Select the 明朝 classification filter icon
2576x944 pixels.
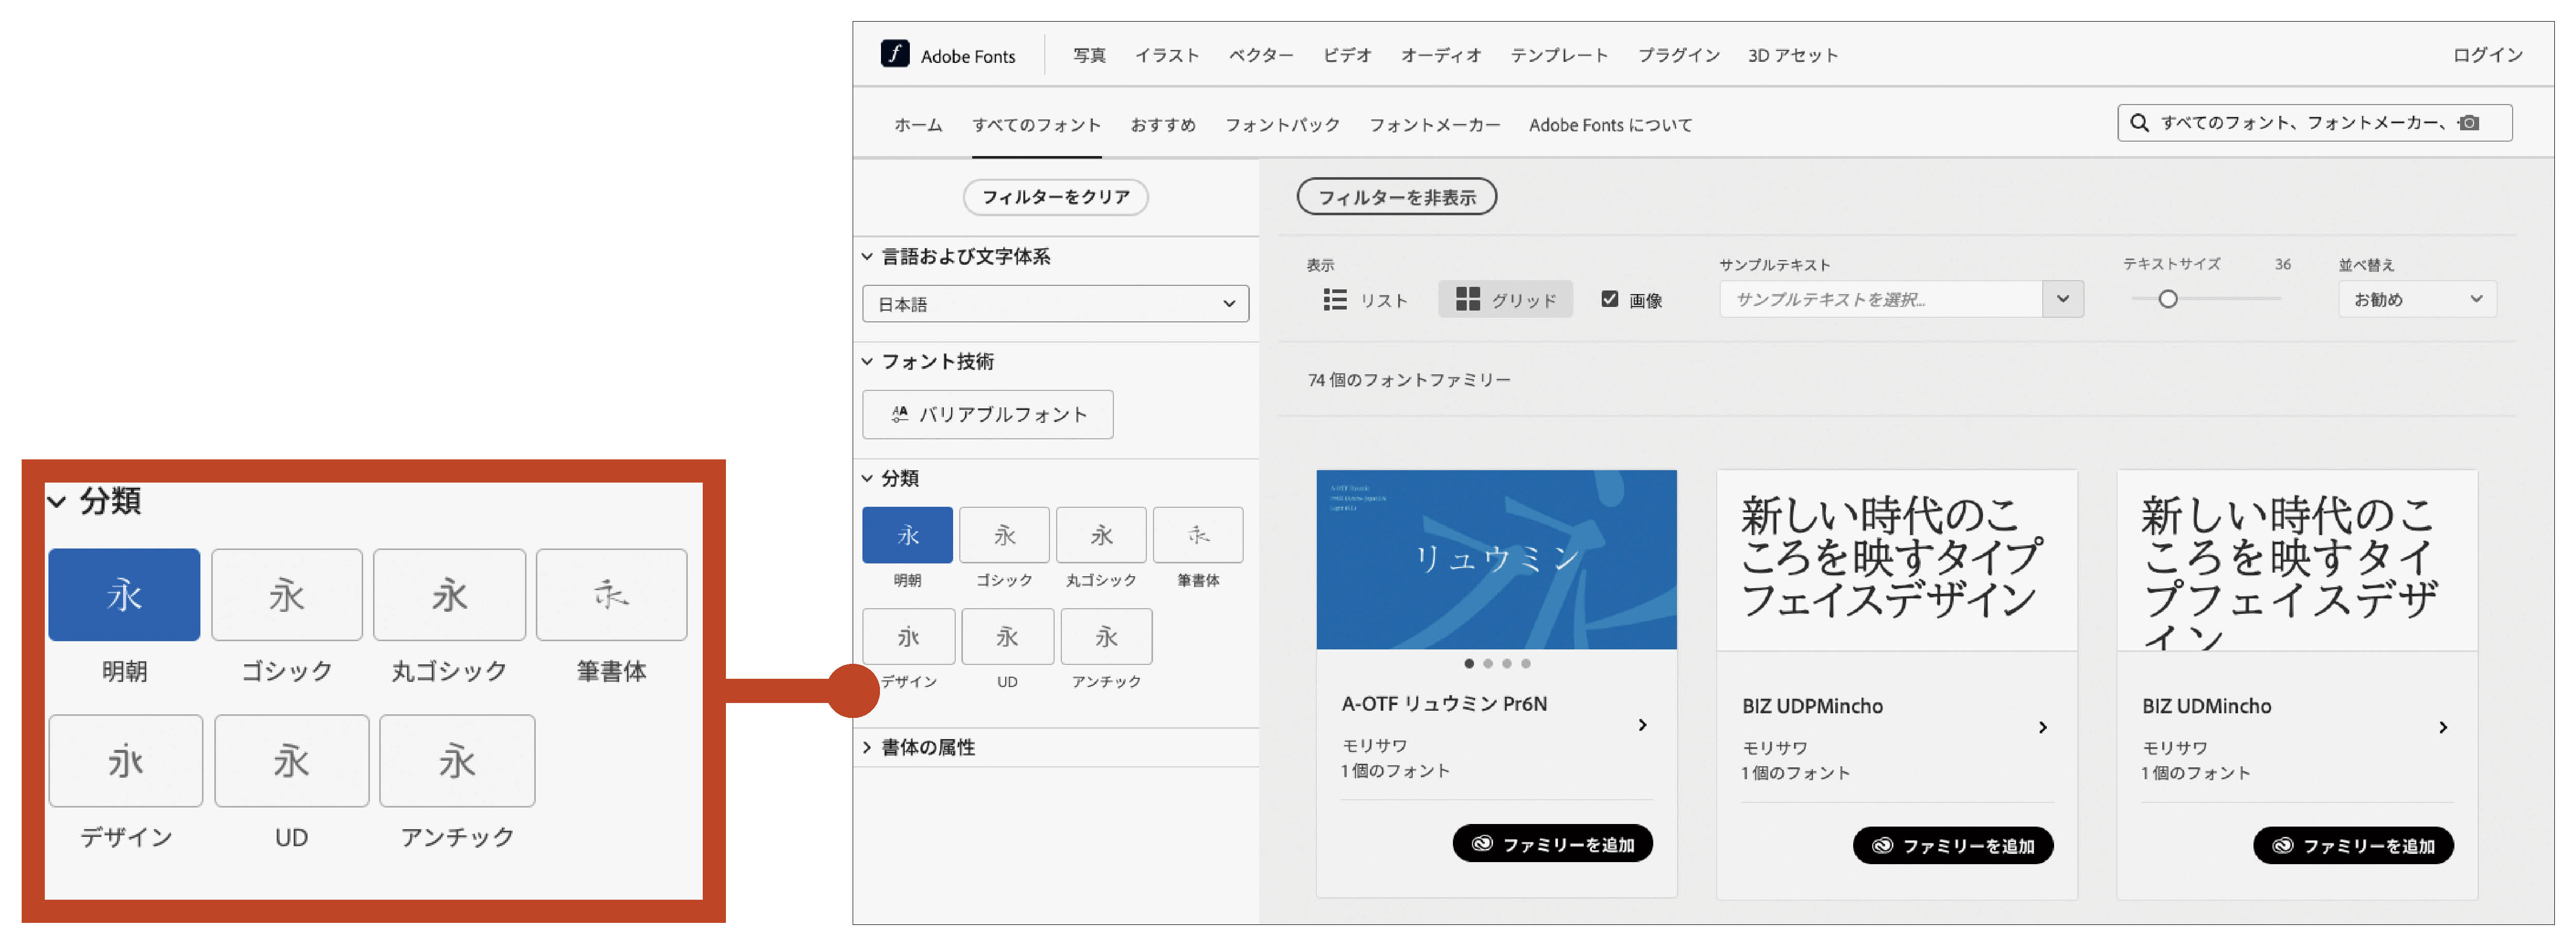pos(907,535)
